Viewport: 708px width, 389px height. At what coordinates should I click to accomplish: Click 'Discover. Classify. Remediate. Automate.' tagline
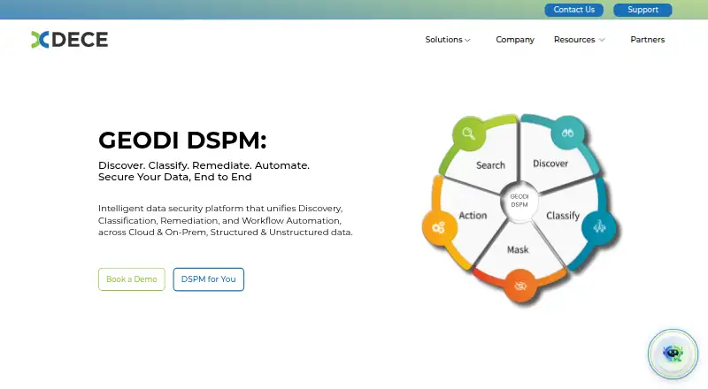tap(204, 165)
